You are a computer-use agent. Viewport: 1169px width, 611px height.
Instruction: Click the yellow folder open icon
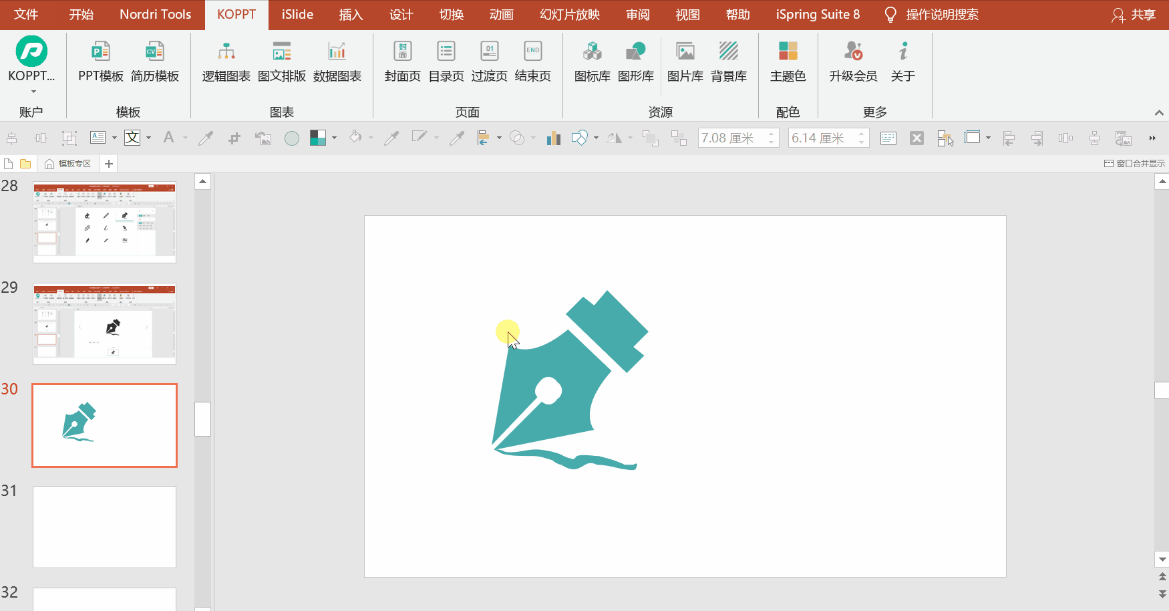(x=25, y=164)
